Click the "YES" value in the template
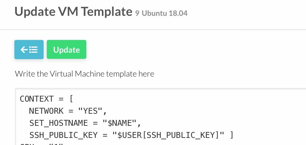Image resolution: width=306 pixels, height=145 pixels. coord(90,111)
